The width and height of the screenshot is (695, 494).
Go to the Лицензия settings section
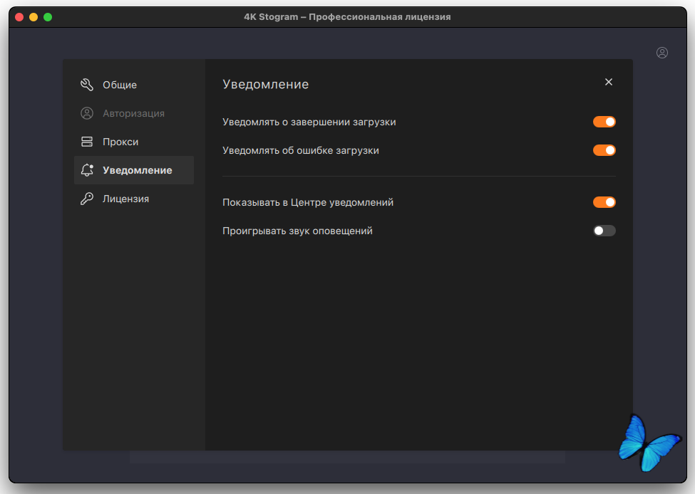(134, 199)
